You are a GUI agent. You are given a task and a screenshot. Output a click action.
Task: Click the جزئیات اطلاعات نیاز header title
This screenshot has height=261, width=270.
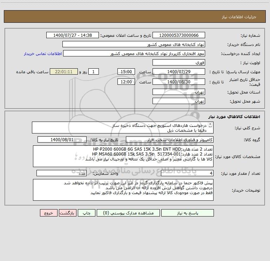click(239, 17)
